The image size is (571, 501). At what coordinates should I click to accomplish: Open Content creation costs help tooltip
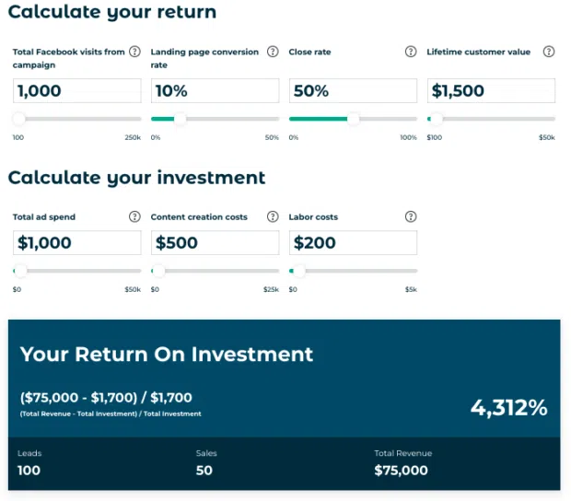[x=273, y=217]
